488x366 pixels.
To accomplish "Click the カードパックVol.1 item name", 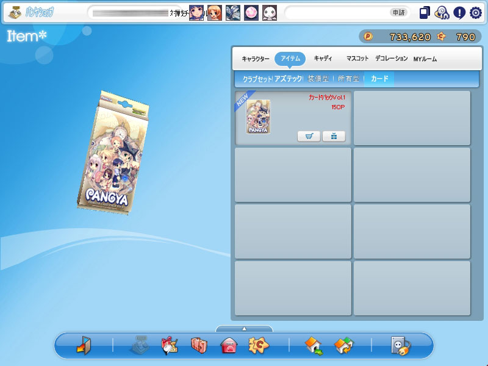I will (x=327, y=98).
